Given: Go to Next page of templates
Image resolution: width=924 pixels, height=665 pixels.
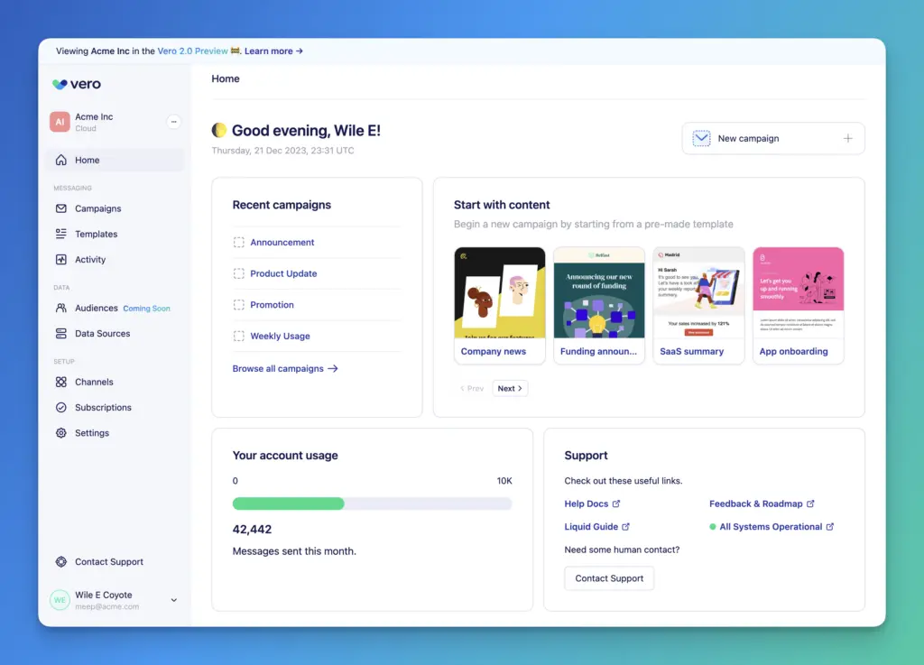Looking at the screenshot, I should coord(510,389).
